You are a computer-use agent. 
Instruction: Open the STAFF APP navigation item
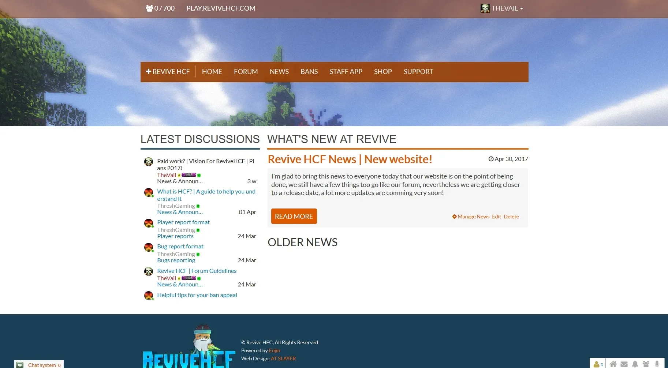(x=346, y=72)
